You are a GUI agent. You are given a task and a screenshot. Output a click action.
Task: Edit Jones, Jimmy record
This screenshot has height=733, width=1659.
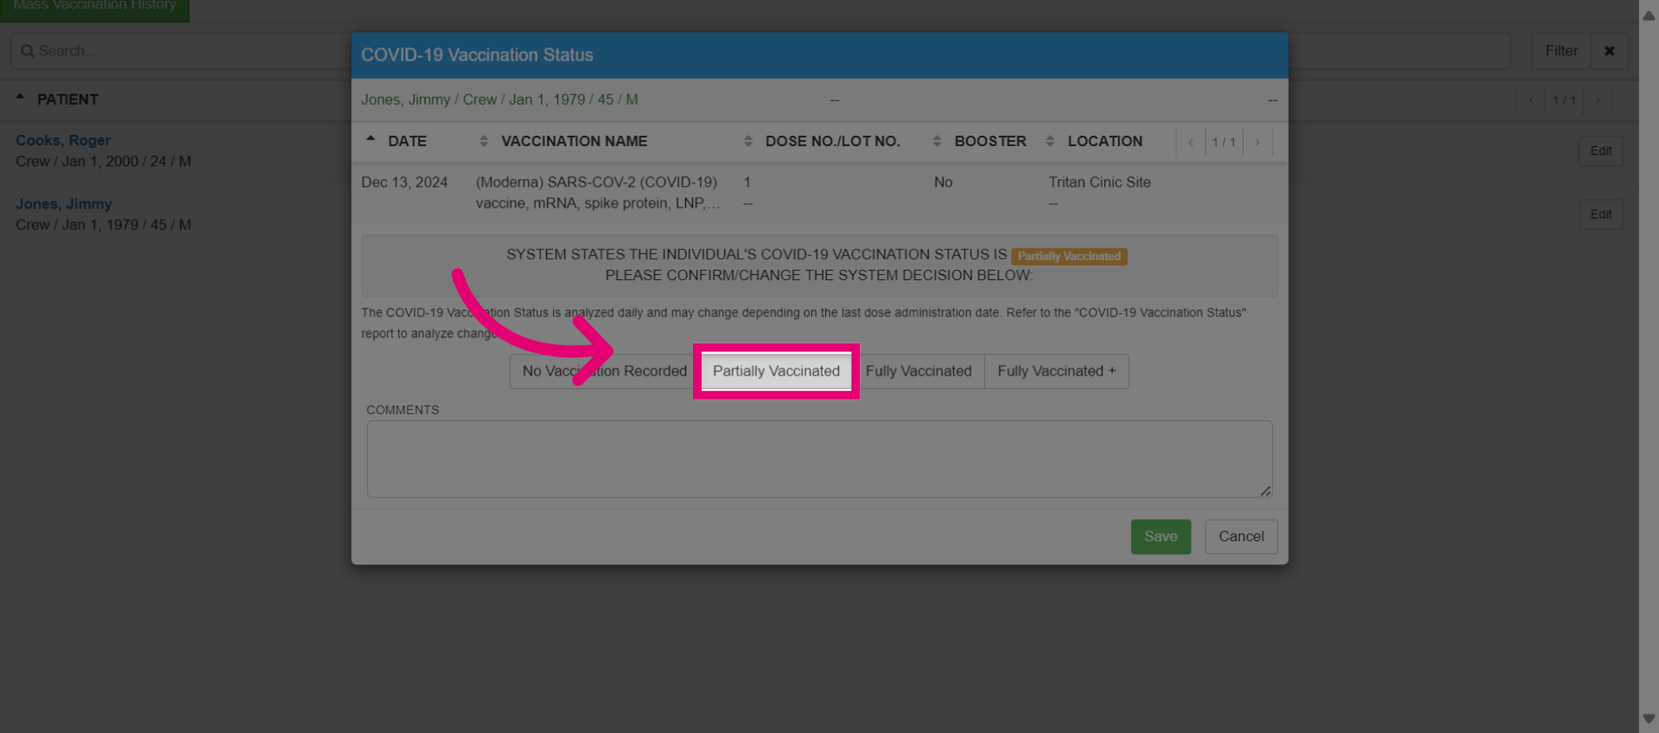(1600, 214)
